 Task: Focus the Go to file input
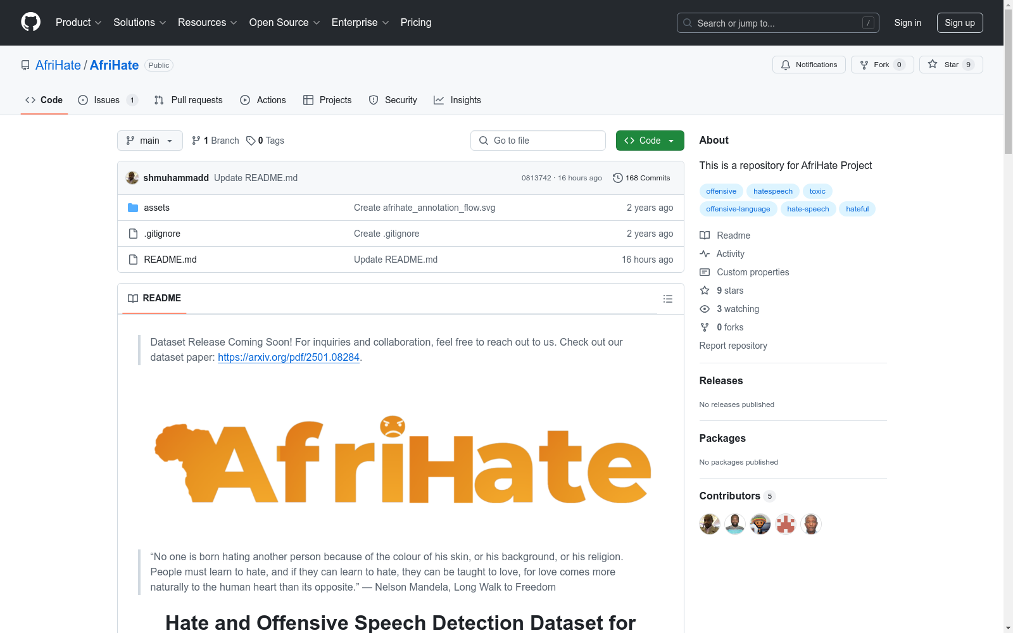pyautogui.click(x=538, y=141)
